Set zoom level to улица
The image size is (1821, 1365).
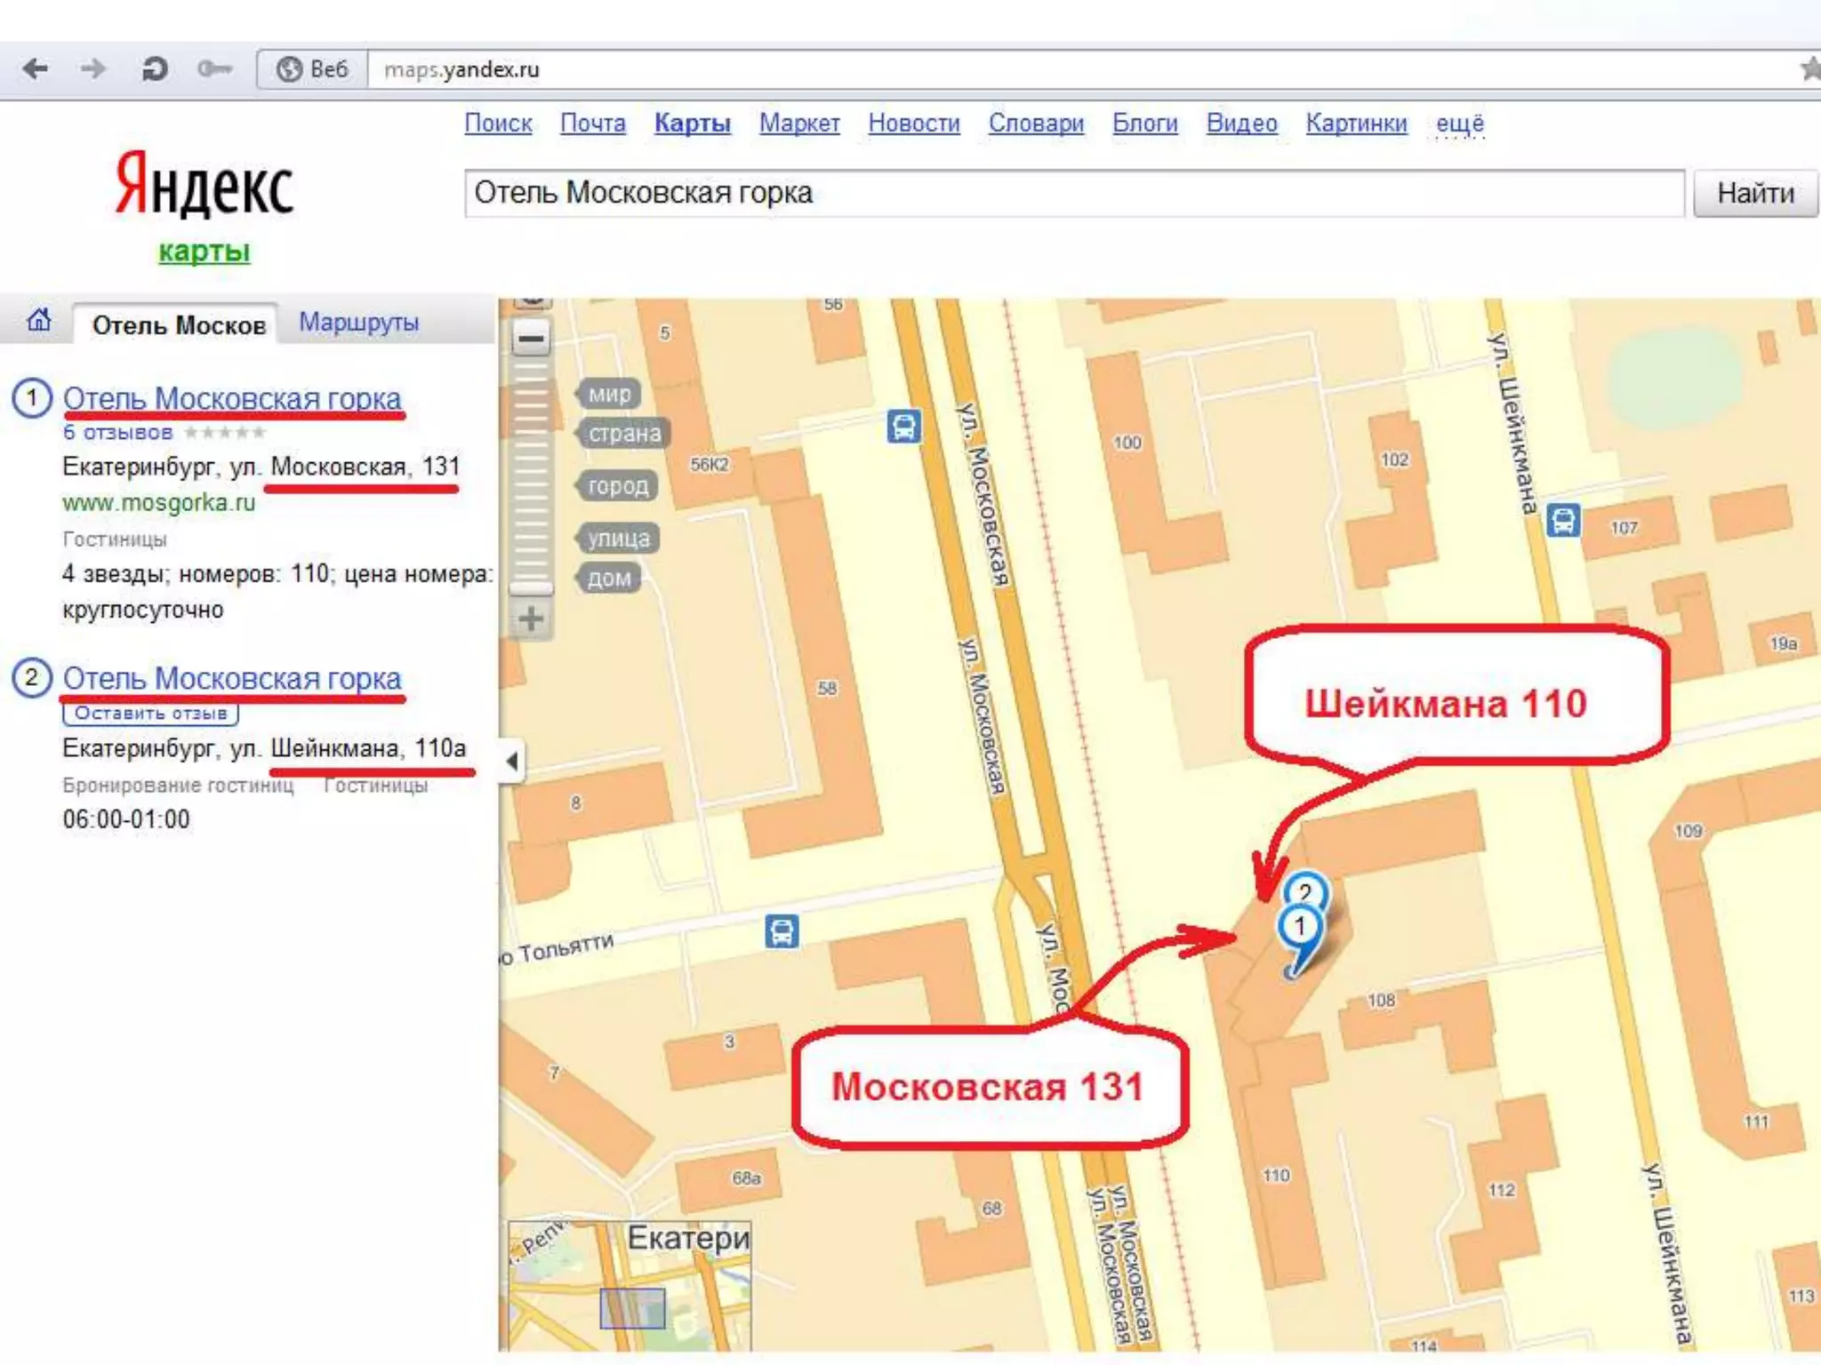click(618, 538)
